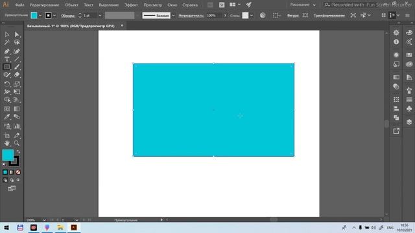
Task: Select the Line Segment tool
Action: pos(17,59)
